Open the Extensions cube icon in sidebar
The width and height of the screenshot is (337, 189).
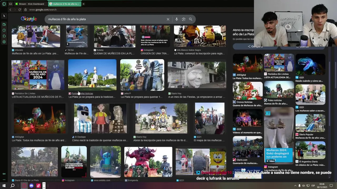pos(4,36)
